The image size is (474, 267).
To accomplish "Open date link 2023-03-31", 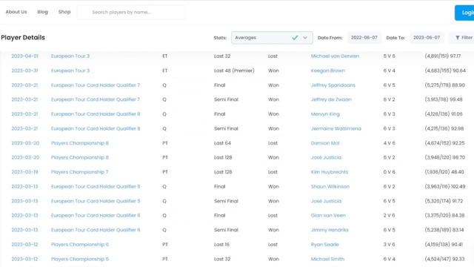I will [24, 70].
